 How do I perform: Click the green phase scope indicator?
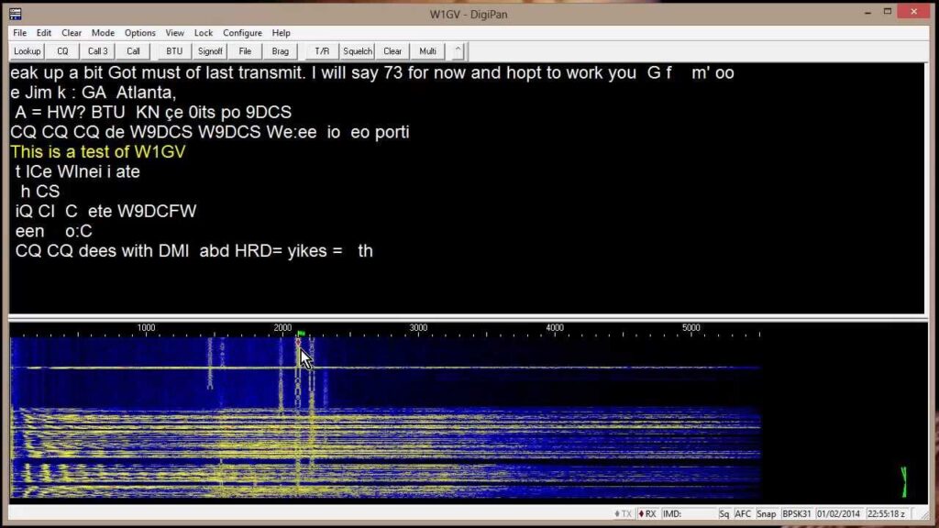(x=903, y=482)
